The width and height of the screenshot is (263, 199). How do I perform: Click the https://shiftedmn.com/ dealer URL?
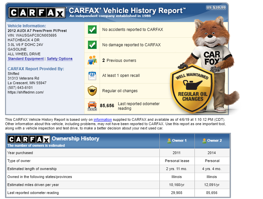point(26,92)
